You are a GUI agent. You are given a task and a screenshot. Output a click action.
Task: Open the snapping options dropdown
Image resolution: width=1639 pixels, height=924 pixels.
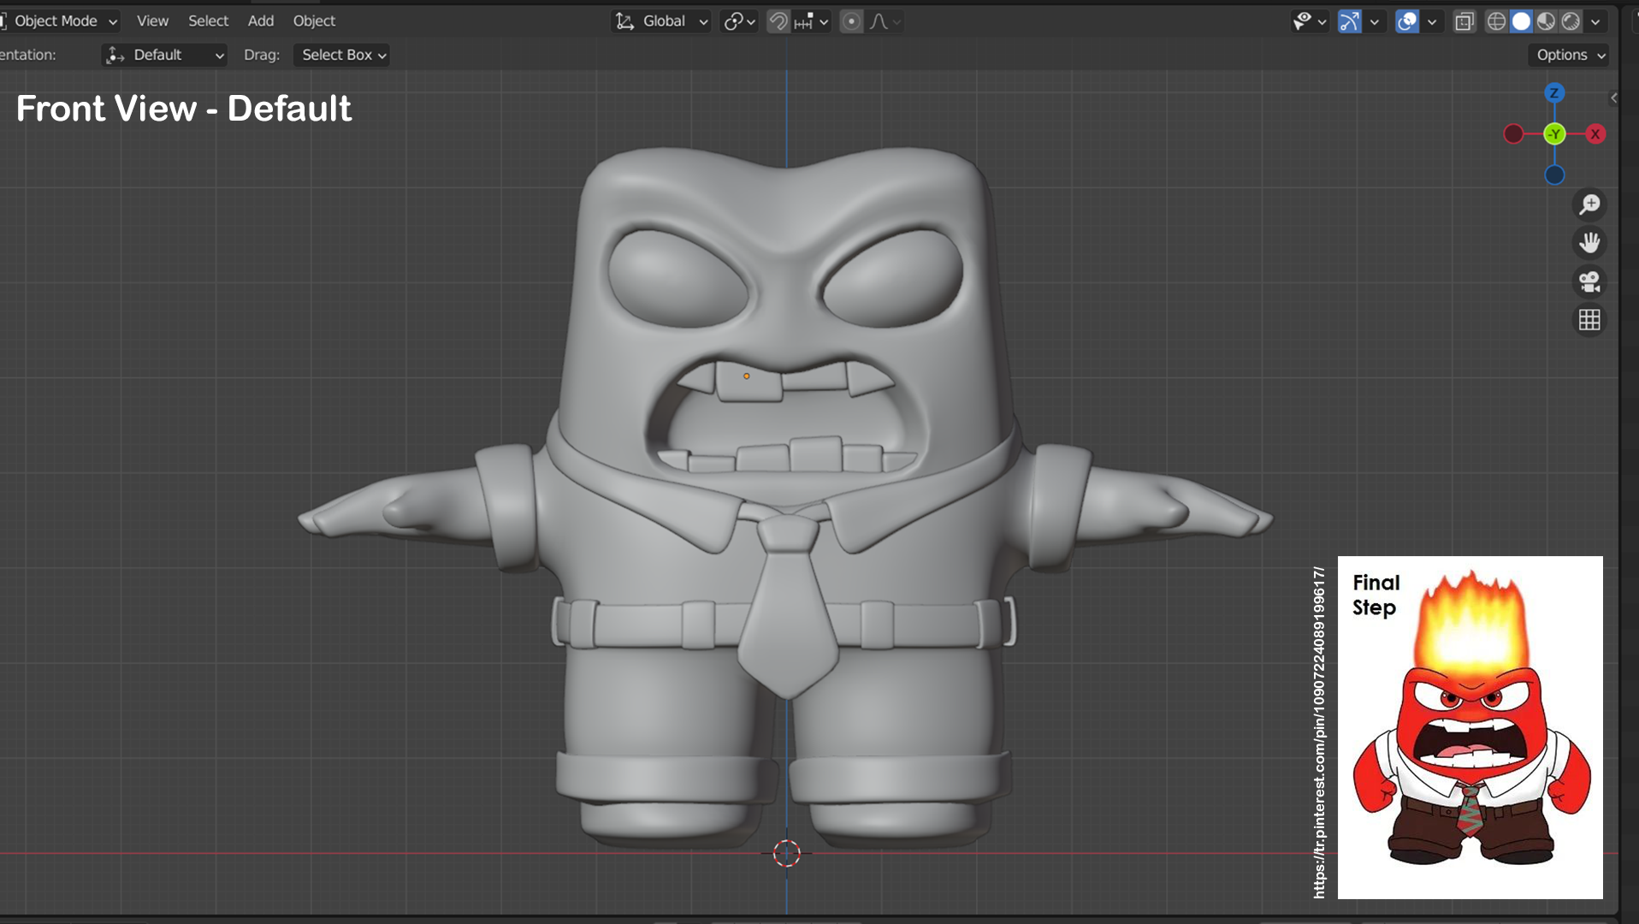[811, 21]
